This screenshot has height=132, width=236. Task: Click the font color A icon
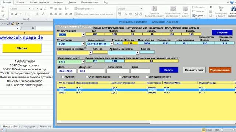[x=43, y=14]
